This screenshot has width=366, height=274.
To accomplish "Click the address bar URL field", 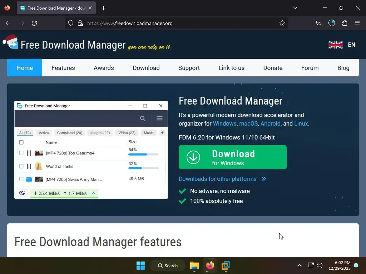I will point(177,23).
